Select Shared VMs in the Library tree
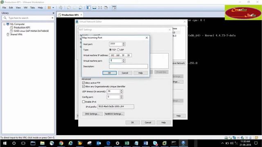 [16, 34]
